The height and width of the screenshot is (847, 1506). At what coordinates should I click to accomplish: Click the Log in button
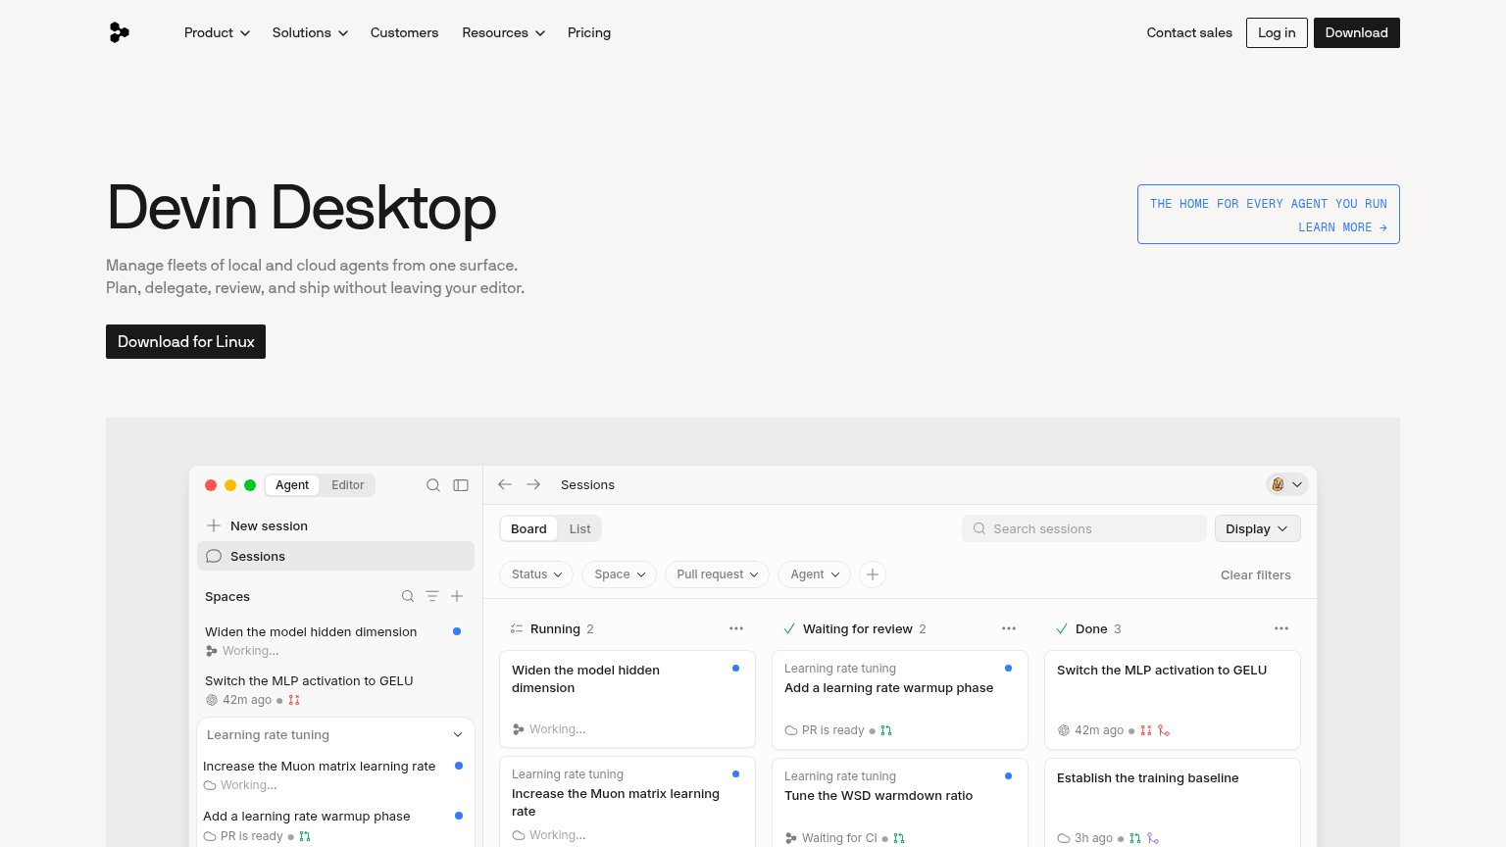pos(1277,32)
